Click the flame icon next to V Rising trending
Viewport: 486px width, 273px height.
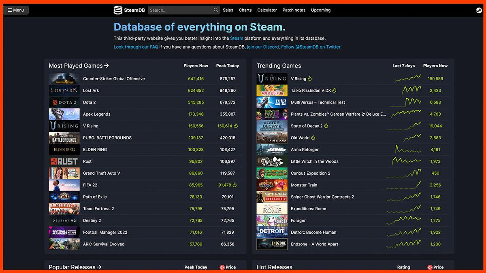[x=310, y=79]
